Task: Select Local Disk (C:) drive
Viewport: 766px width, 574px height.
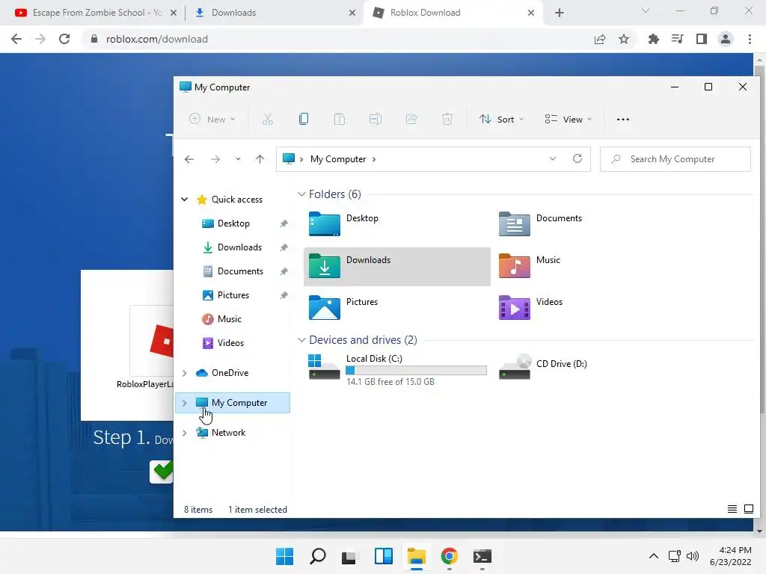Action: point(397,369)
